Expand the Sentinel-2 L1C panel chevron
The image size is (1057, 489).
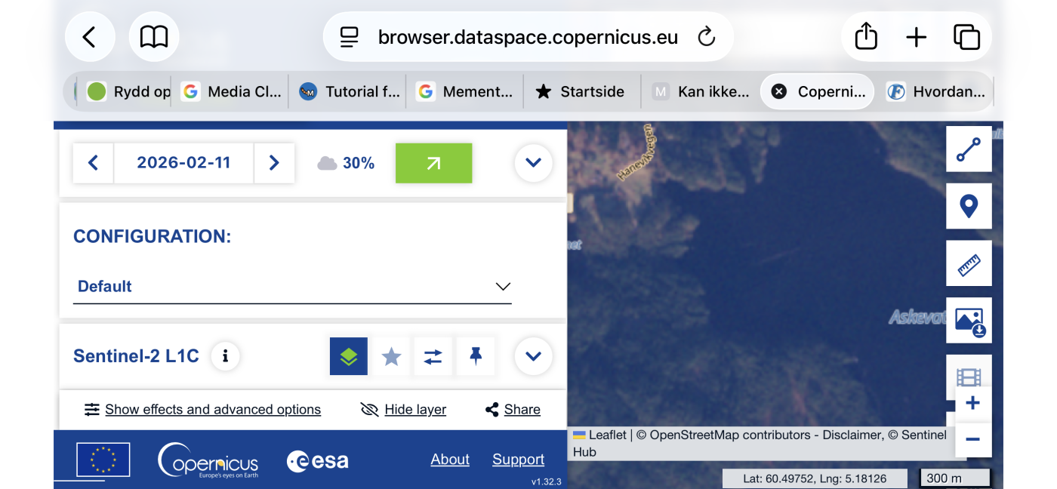coord(533,356)
